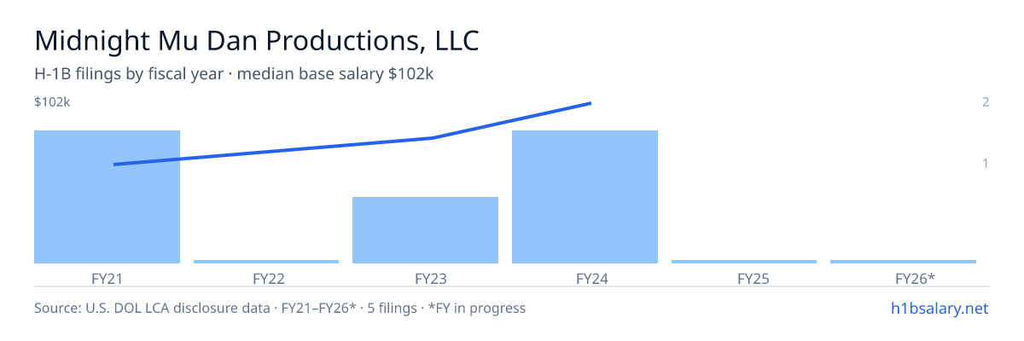
Task: Click the FY22 axis label
Action: [x=266, y=278]
